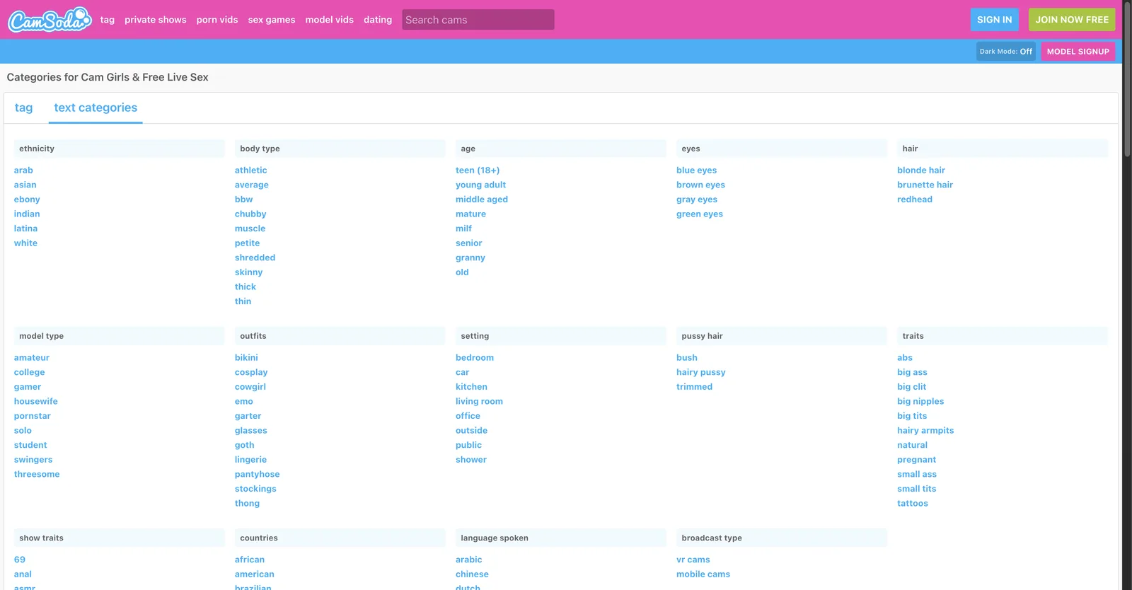Select the housewife link
This screenshot has height=590, width=1132.
point(36,401)
